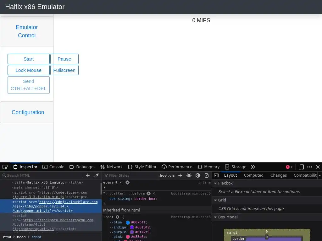Screen dimensions: 322x241
Task: Open the Memory tab
Action: (x=208, y=167)
